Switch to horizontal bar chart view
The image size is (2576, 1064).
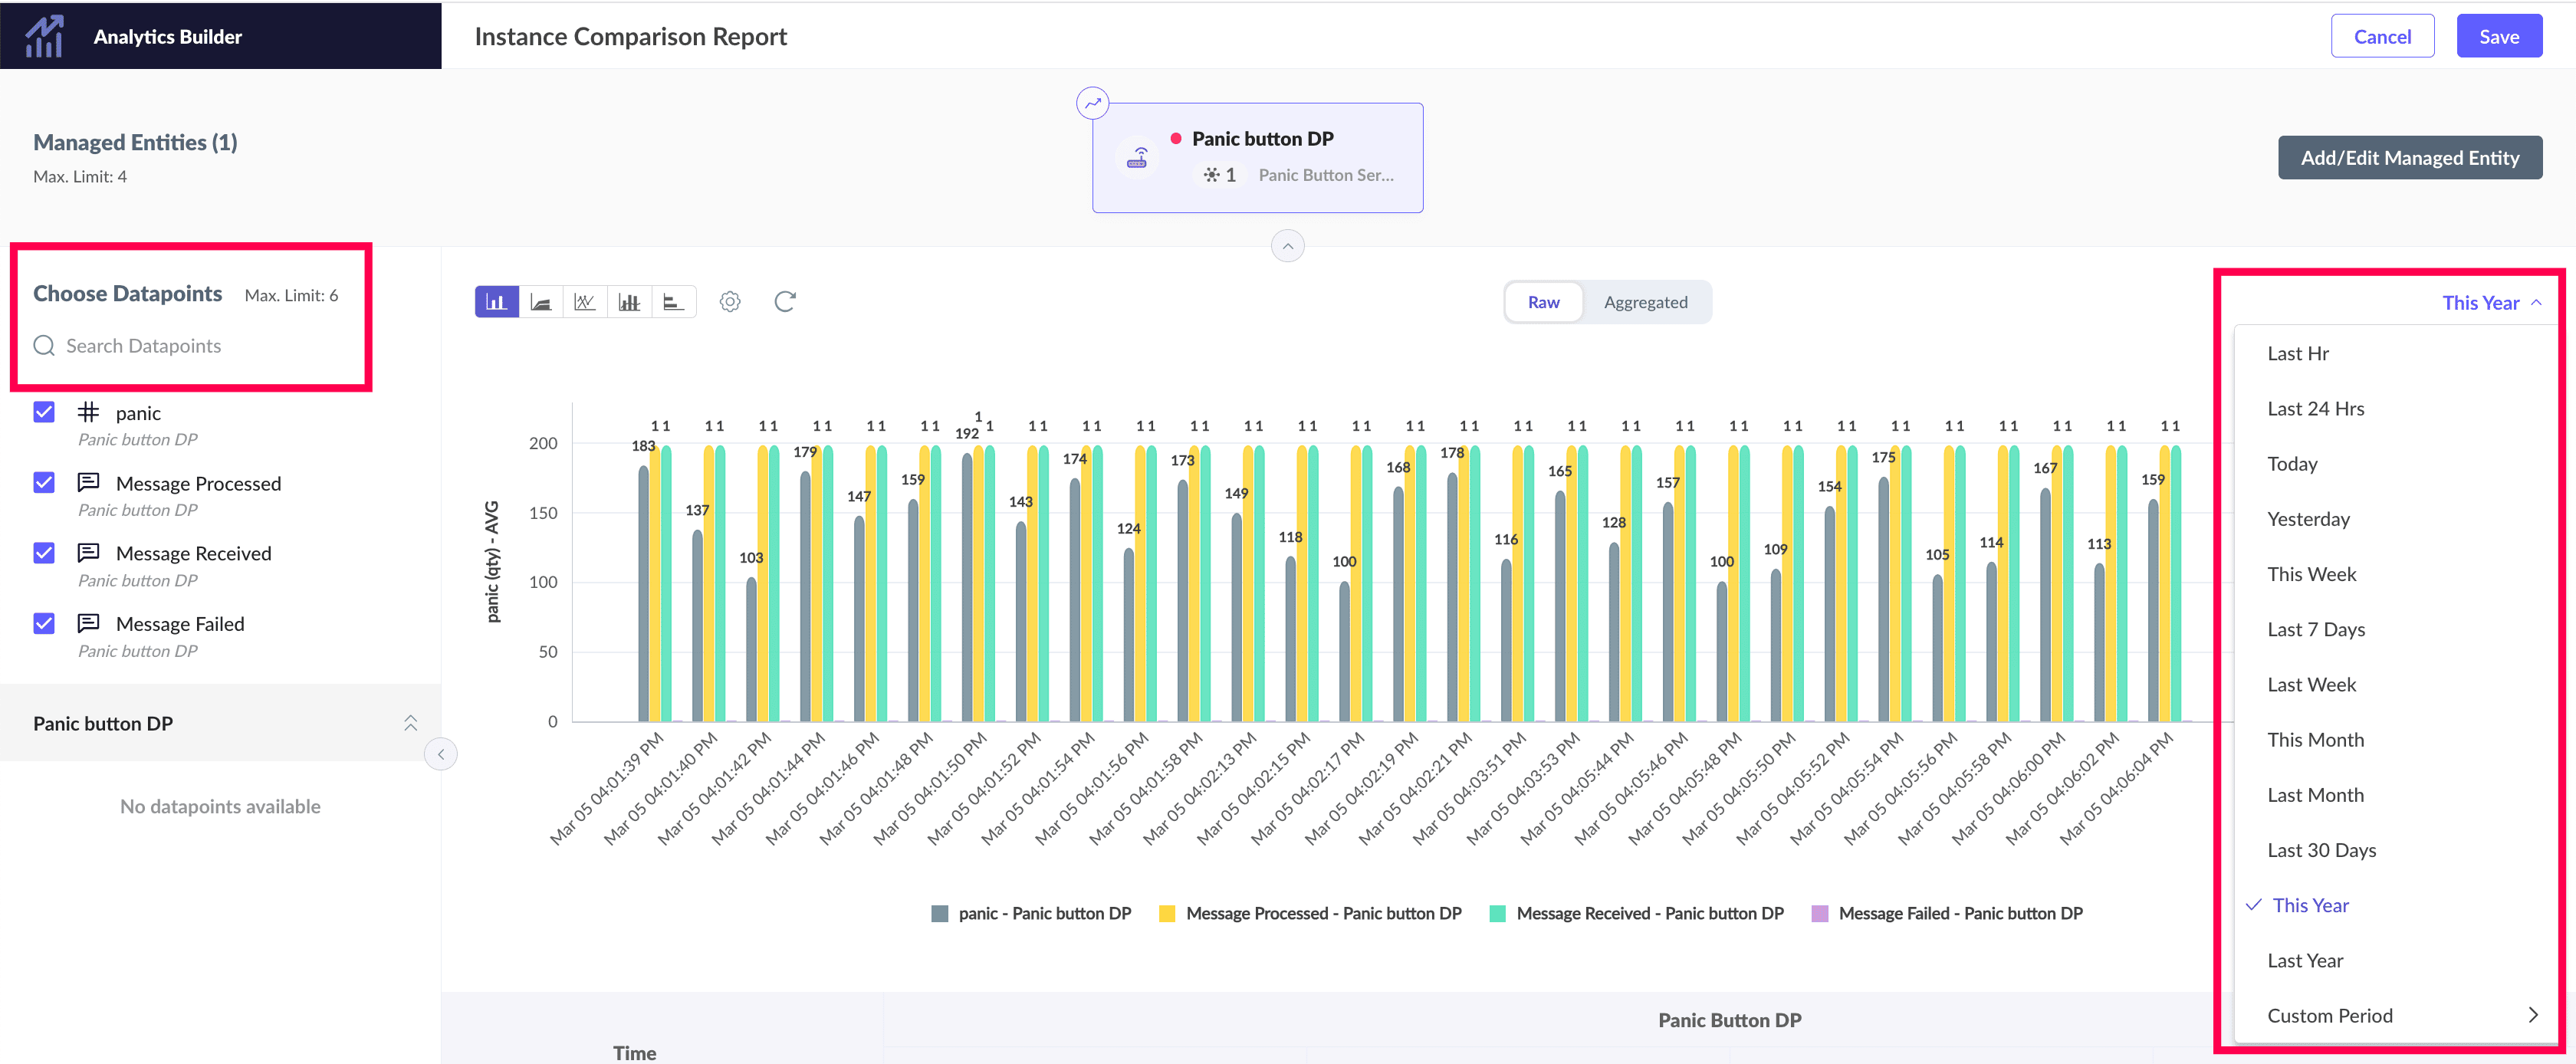[x=673, y=302]
